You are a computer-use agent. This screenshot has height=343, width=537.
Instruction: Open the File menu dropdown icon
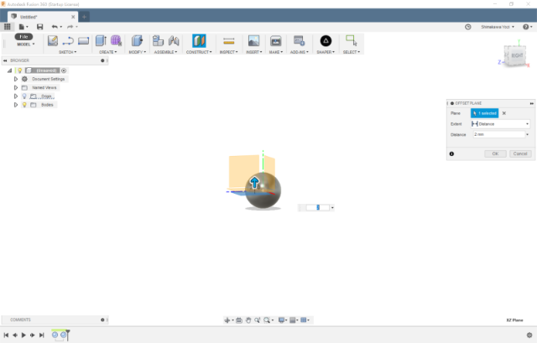23,27
